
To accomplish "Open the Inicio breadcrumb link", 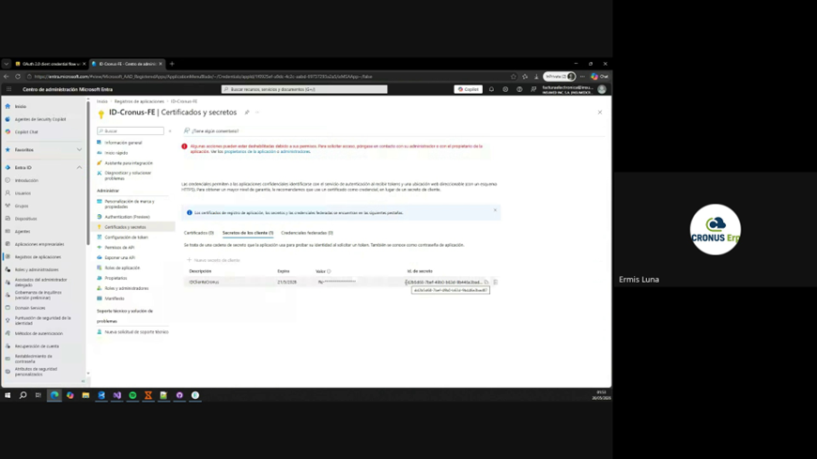I will click(x=102, y=101).
